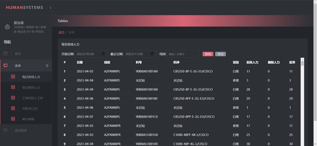Viewport: 317px width, 146px height.
Task: Click actual manpower value 28 in row 3
Action: (x=248, y=89)
